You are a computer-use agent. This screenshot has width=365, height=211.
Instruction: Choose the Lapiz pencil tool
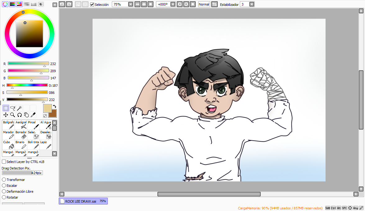(x=46, y=145)
